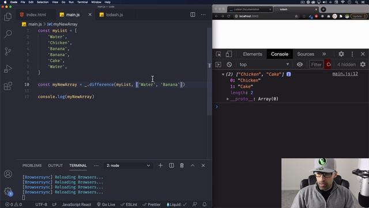Open the DevTools Elements tab

(x=253, y=54)
